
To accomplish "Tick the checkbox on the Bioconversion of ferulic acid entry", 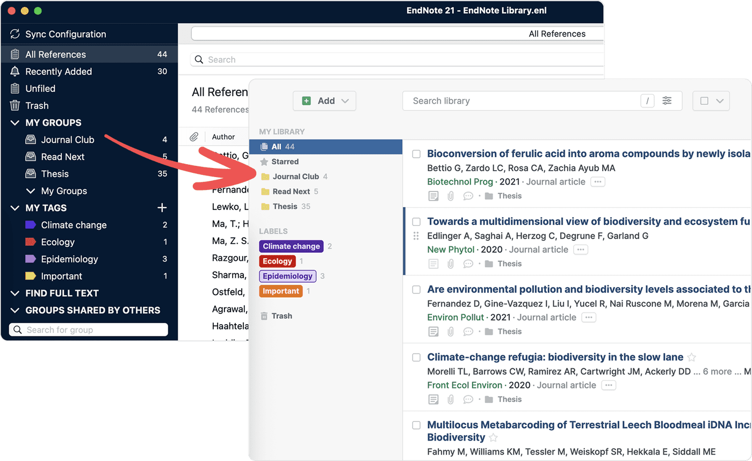I will [416, 153].
